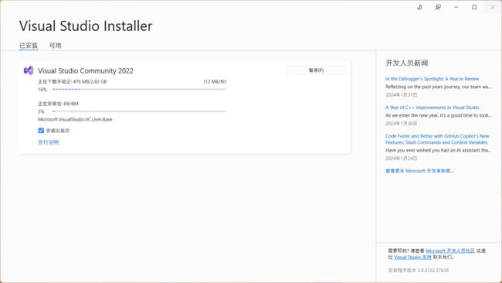This screenshot has height=283, width=502.
Task: Maximize the Visual Studio Installer window
Action: [474, 7]
